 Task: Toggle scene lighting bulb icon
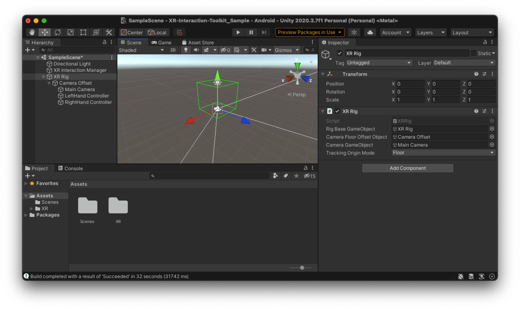coord(186,50)
